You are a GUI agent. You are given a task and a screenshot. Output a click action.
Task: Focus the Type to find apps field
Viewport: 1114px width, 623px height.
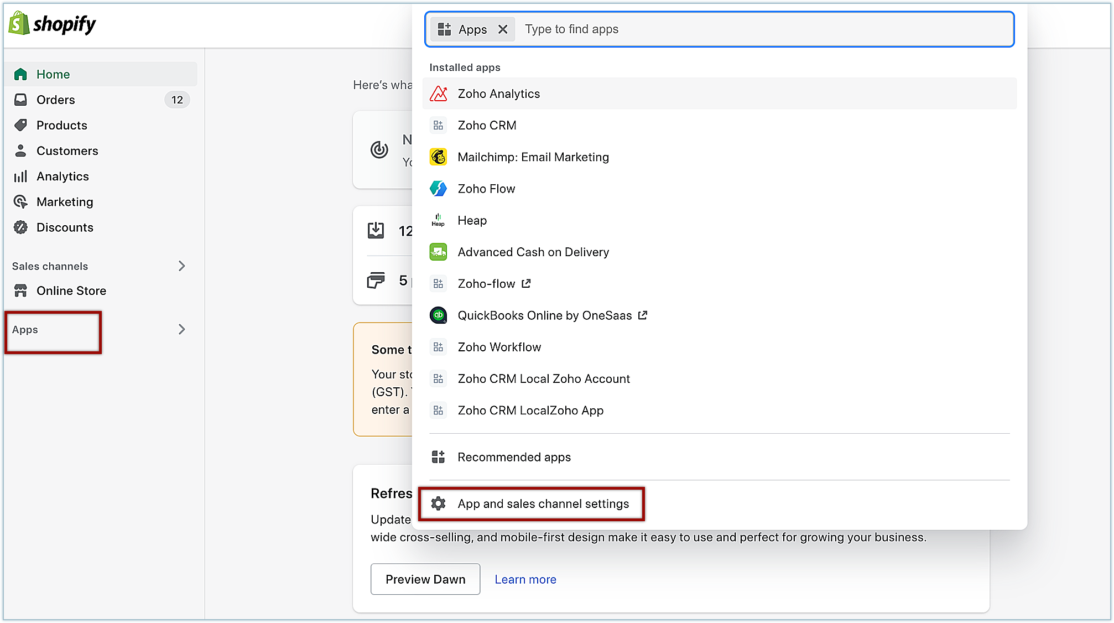pyautogui.click(x=763, y=29)
